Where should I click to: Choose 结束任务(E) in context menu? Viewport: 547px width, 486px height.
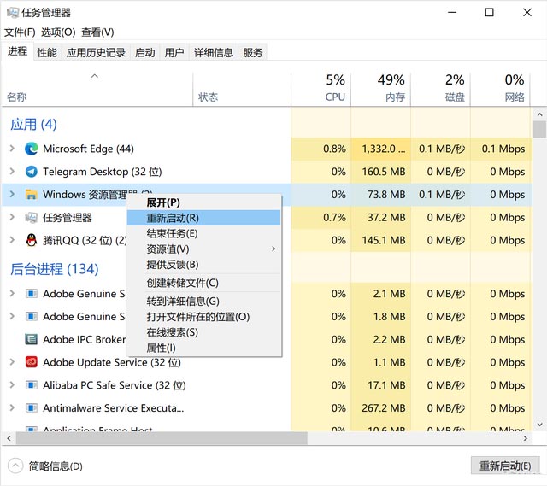[x=203, y=233]
